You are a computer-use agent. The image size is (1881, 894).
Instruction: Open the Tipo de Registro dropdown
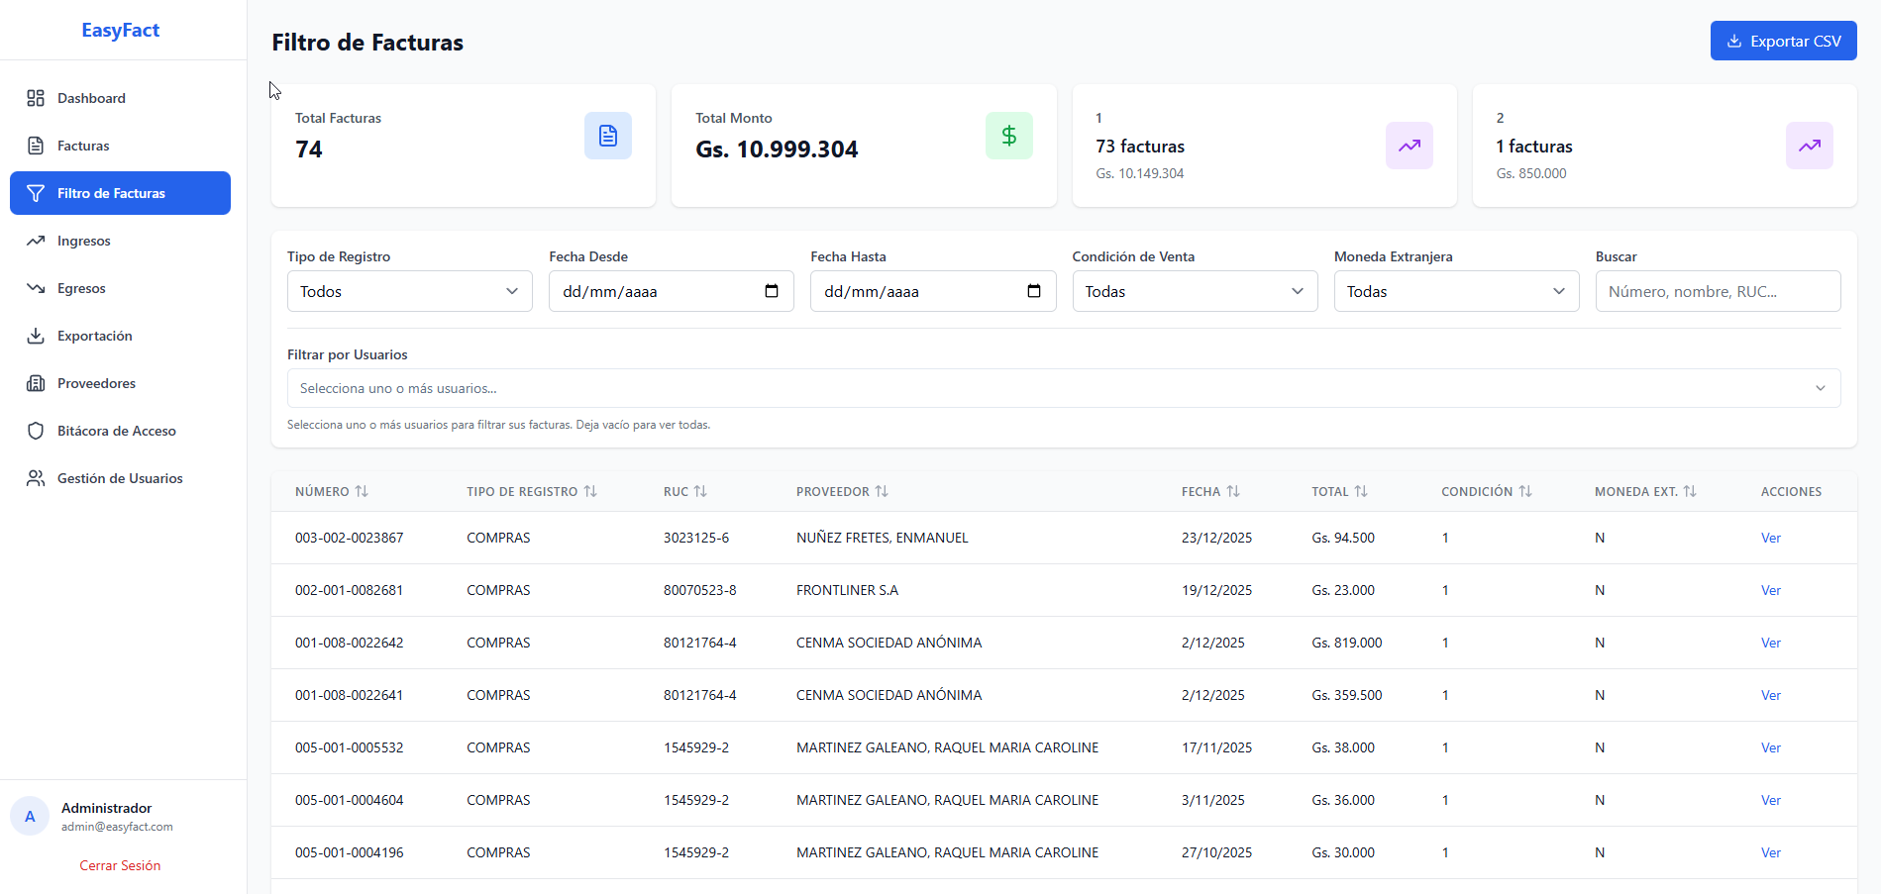(x=409, y=291)
